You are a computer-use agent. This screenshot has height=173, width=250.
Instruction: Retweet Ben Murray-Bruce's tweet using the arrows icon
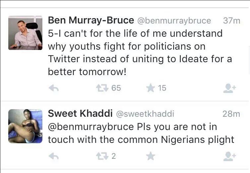pyautogui.click(x=101, y=88)
